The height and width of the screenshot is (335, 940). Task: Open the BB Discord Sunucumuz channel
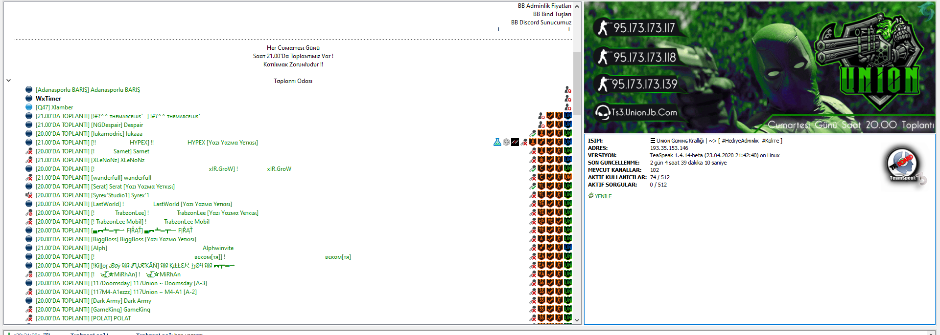point(541,22)
